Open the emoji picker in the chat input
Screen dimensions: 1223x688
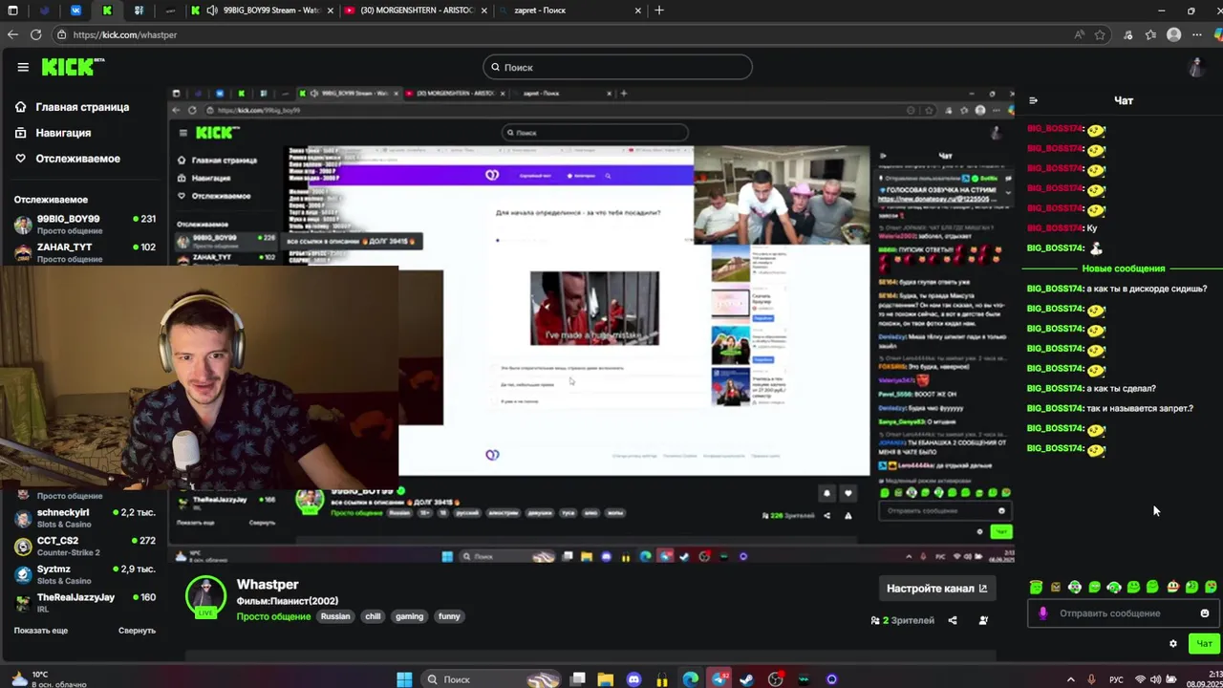[x=1204, y=613]
